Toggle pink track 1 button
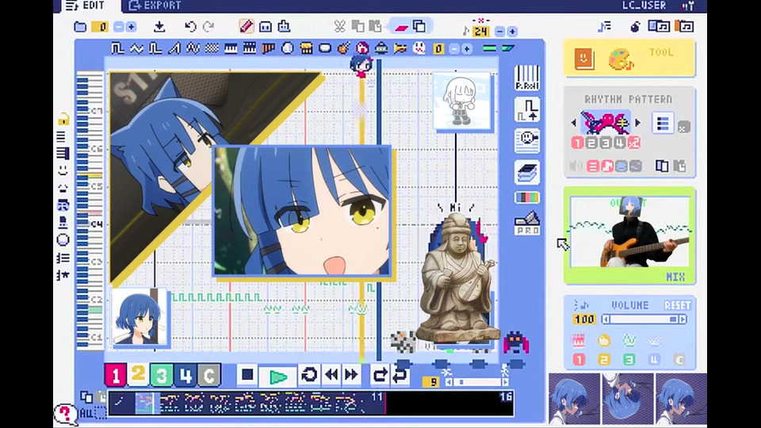The width and height of the screenshot is (761, 428). point(115,375)
